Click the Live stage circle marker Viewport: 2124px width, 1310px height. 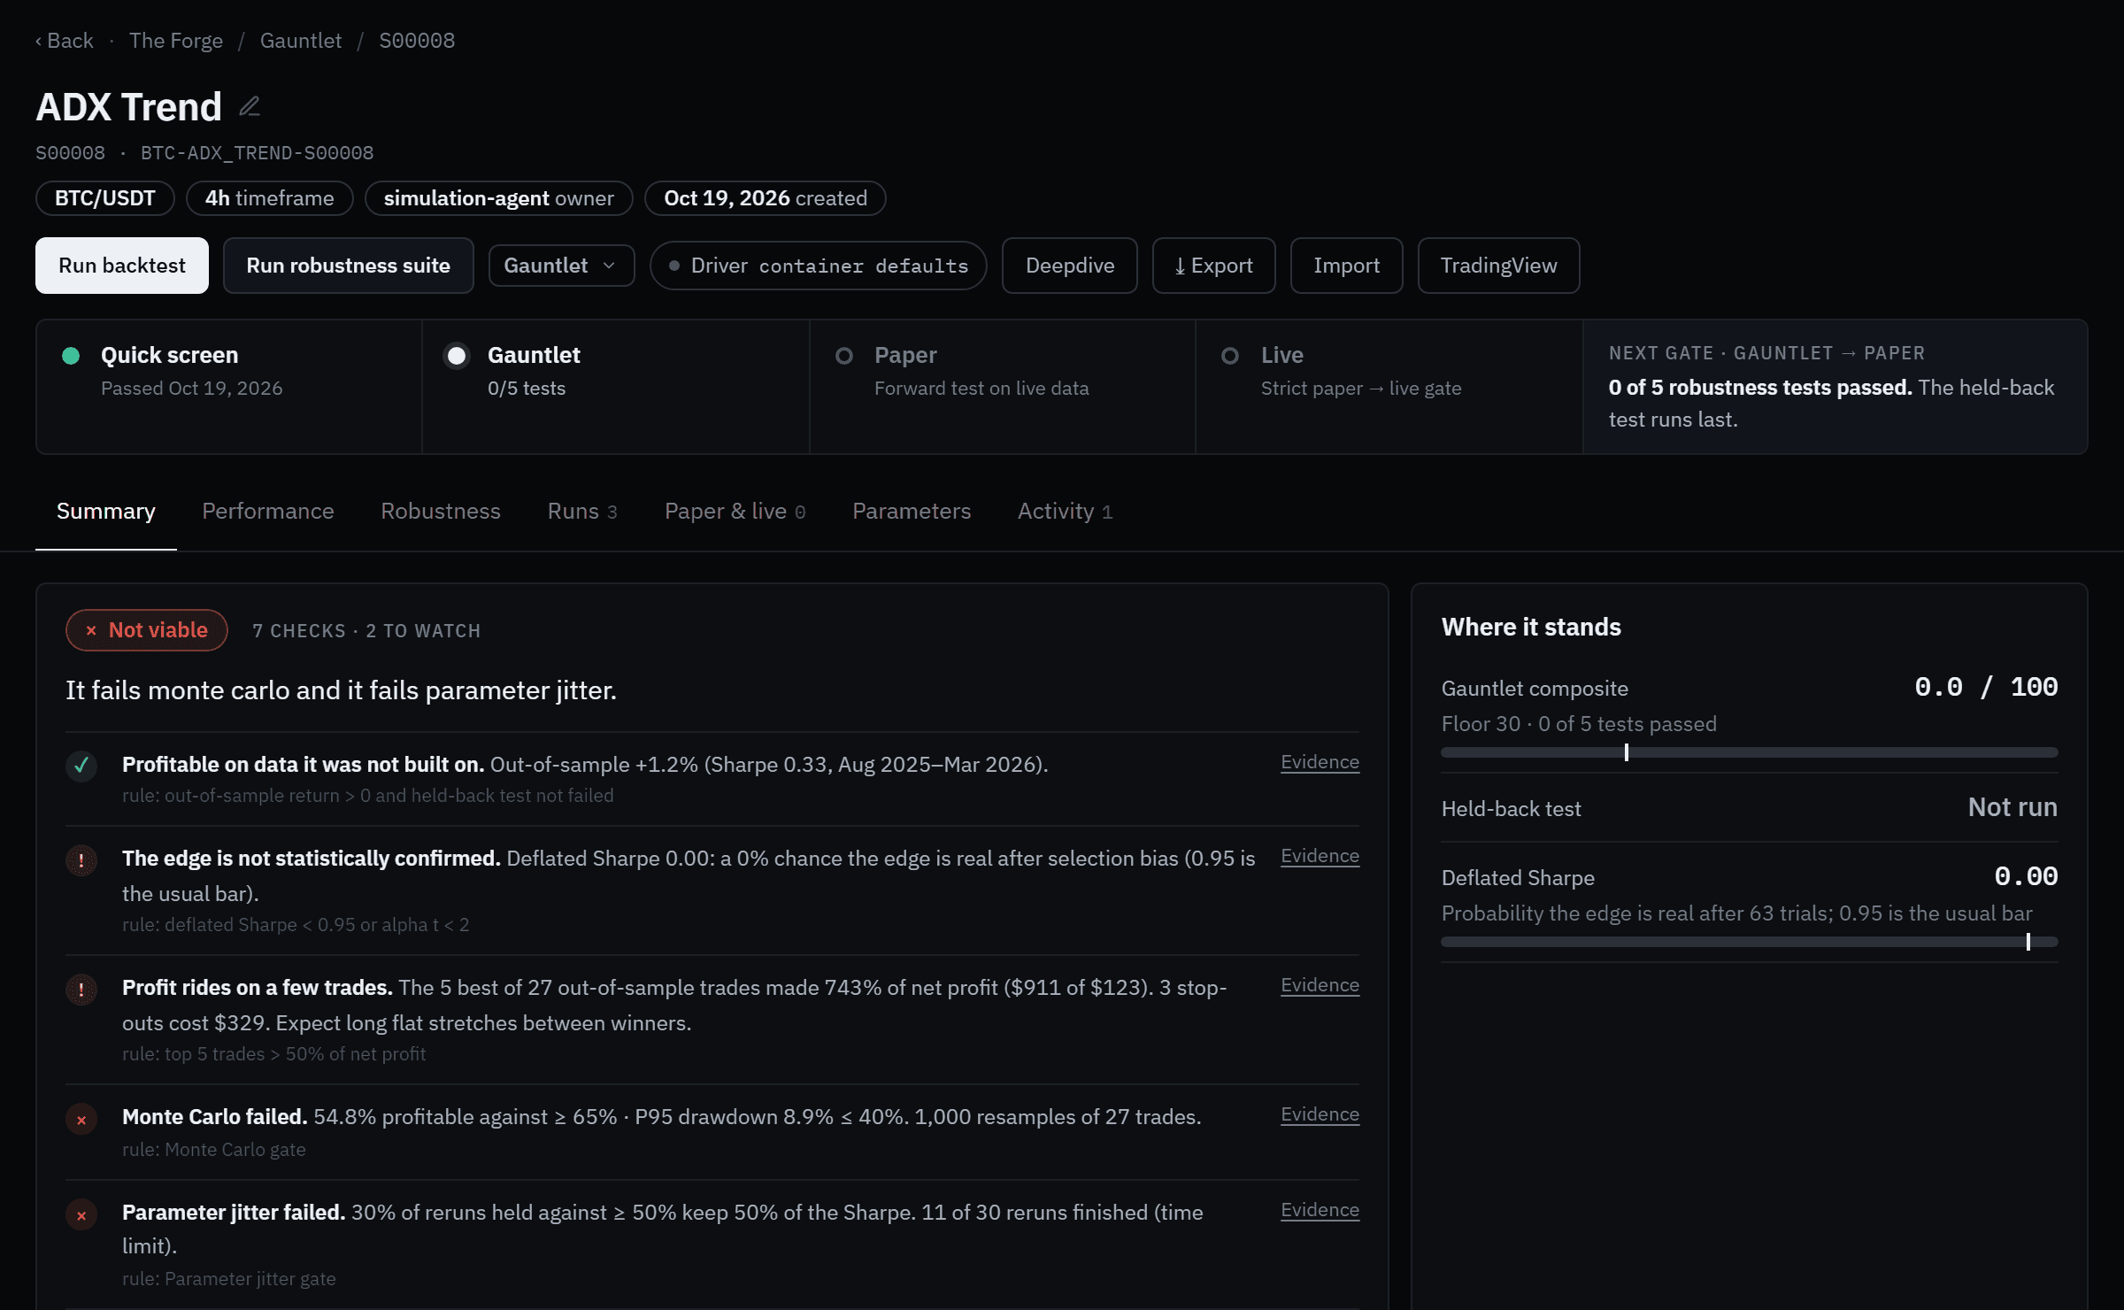[1230, 356]
